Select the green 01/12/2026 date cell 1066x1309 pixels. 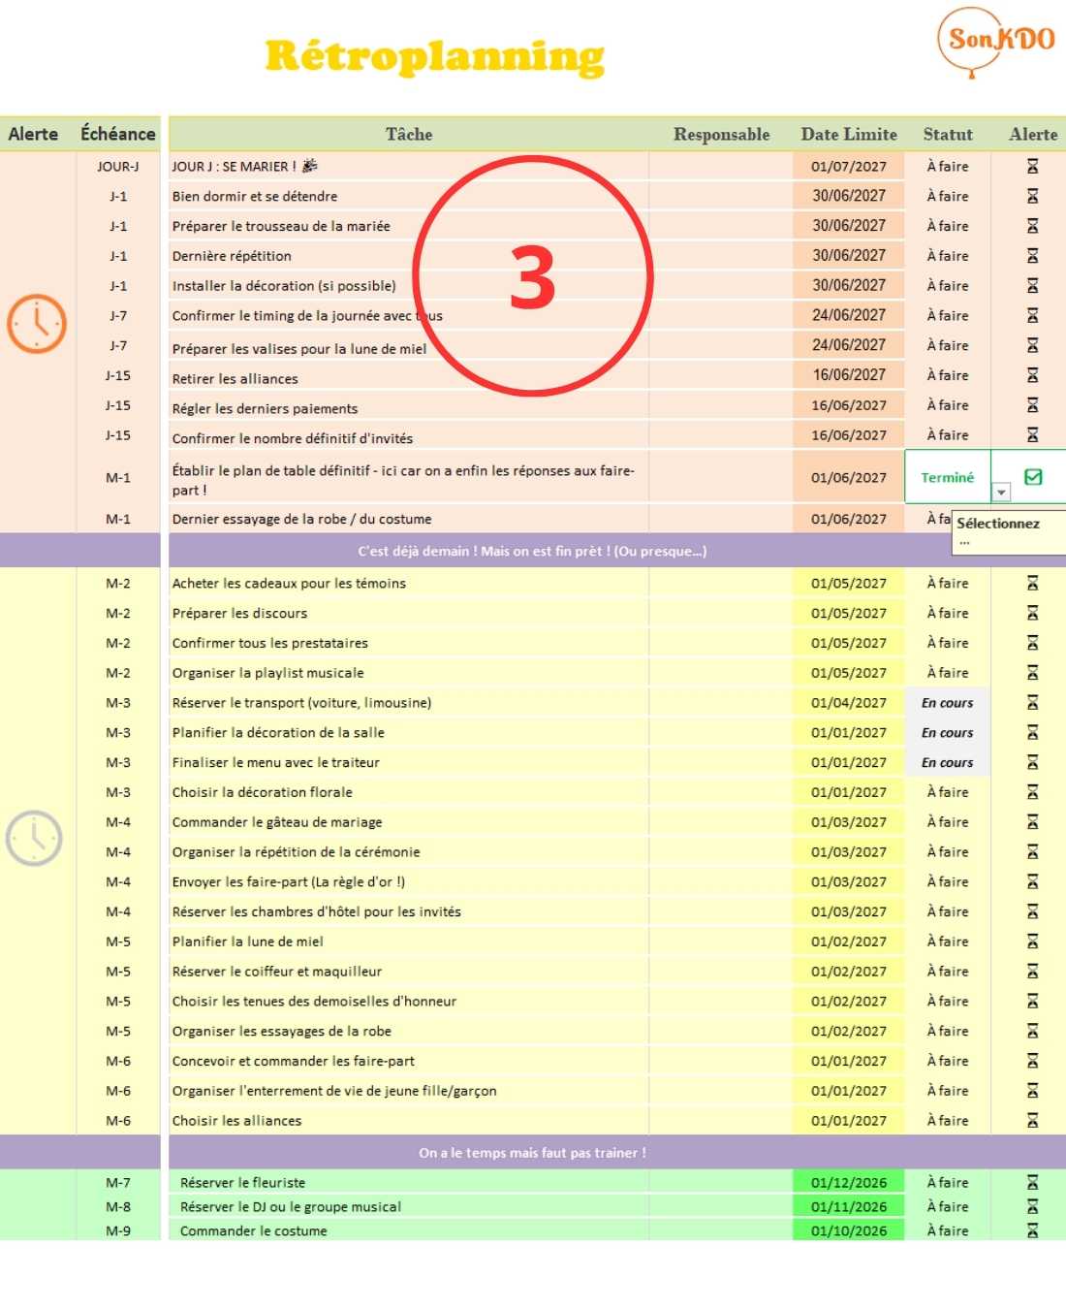pyautogui.click(x=848, y=1183)
